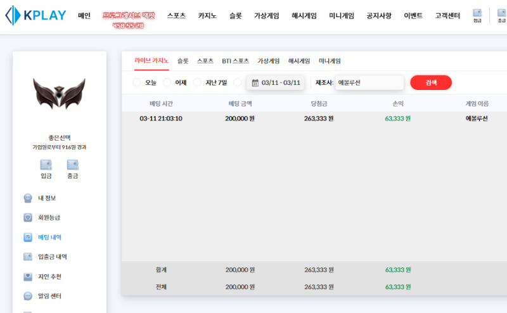Switch to the BTI 스포츠 tab
Image resolution: width=507 pixels, height=313 pixels.
(235, 61)
